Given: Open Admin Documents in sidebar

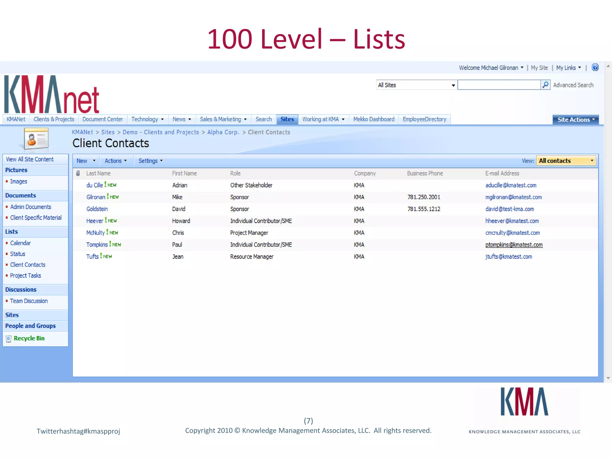Looking at the screenshot, I should coord(30,207).
